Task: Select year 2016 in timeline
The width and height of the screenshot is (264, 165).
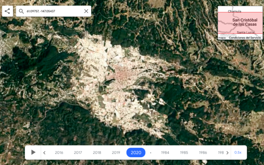Action: click(59, 153)
